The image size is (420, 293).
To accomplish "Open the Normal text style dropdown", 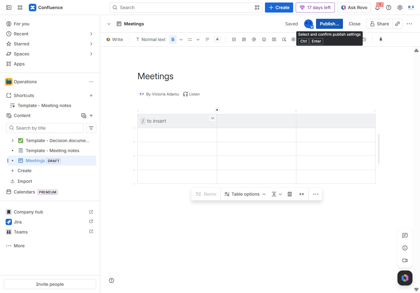I will tap(151, 39).
